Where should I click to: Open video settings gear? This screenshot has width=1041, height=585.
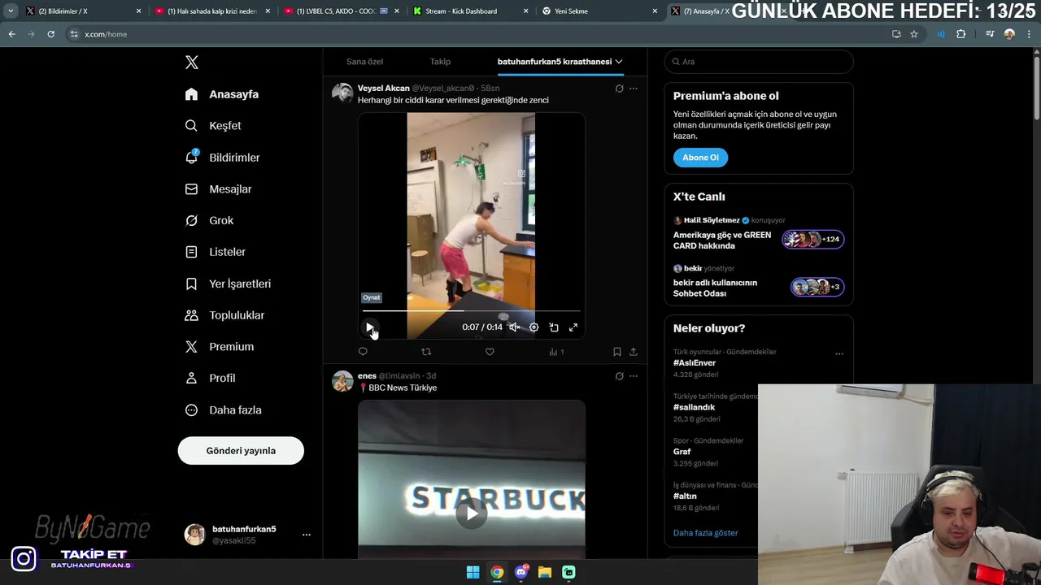pos(534,327)
